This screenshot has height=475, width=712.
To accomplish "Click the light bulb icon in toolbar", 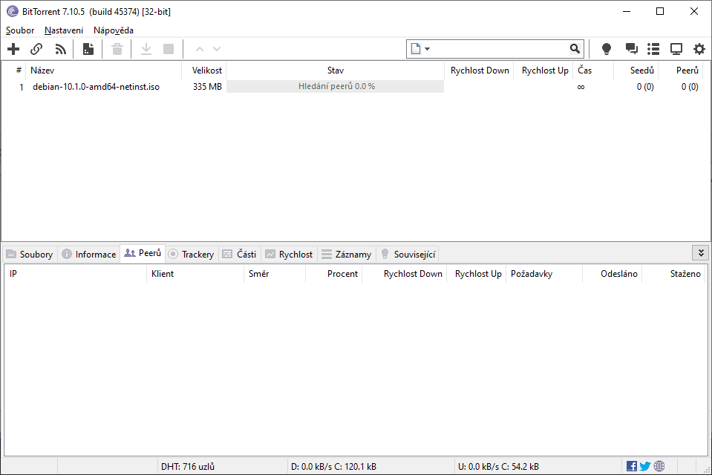I will tap(606, 48).
